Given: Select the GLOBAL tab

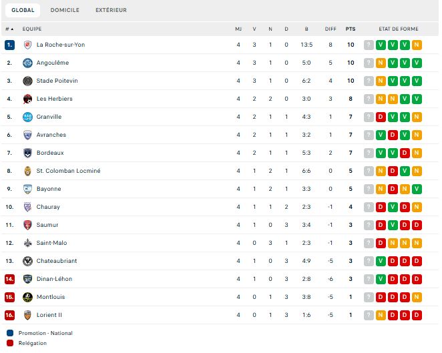Looking at the screenshot, I should [23, 10].
